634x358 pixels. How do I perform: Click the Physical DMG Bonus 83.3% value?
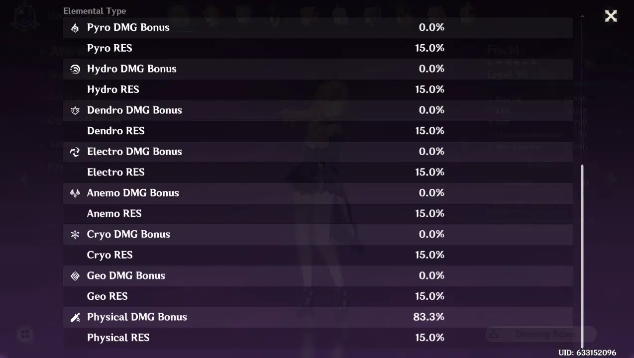click(429, 317)
